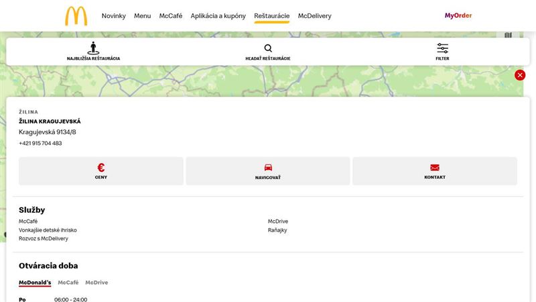The width and height of the screenshot is (536, 302).
Task: Select the McDonald's opening hours tab
Action: 35,283
